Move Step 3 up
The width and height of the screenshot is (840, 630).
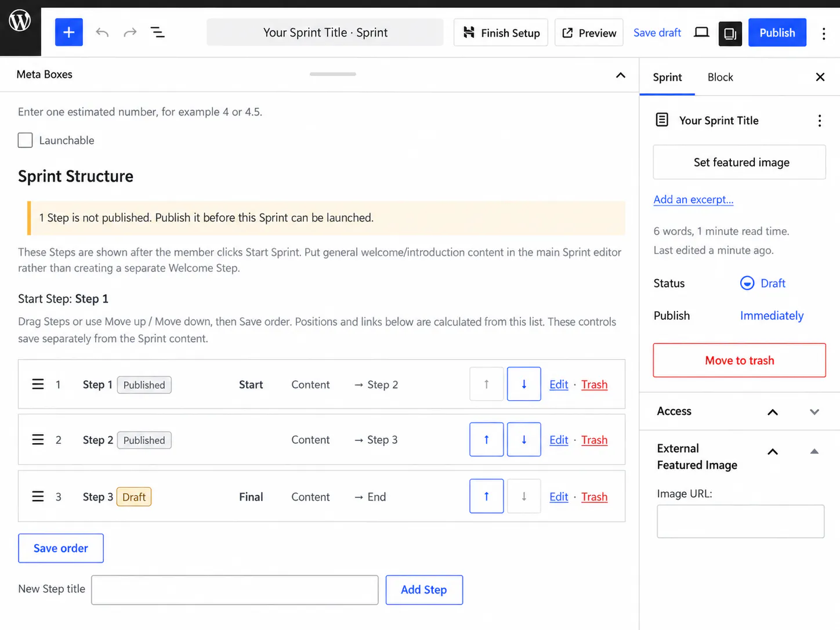click(487, 496)
